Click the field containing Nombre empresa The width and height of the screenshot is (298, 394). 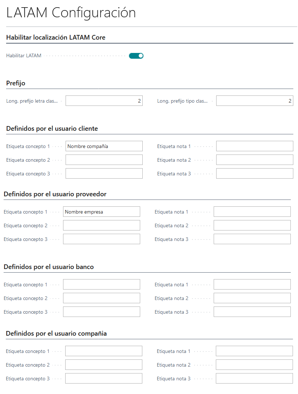pos(101,212)
